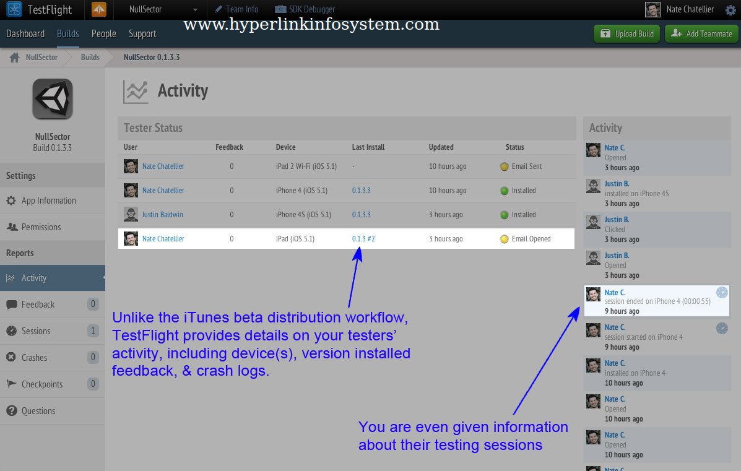
Task: Click the Last Install column header
Action: click(368, 147)
